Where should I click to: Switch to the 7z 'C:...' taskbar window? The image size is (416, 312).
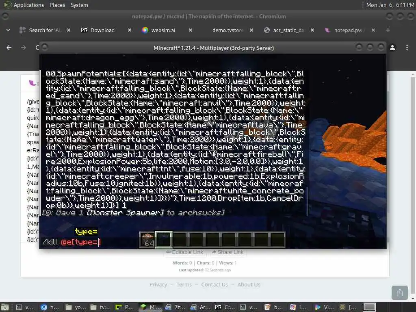(x=224, y=307)
